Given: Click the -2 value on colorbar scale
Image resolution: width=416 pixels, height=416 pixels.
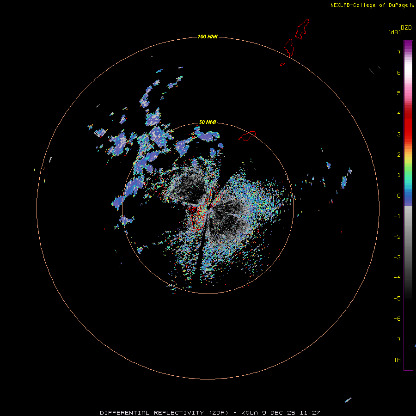Looking at the screenshot, I should (397, 237).
